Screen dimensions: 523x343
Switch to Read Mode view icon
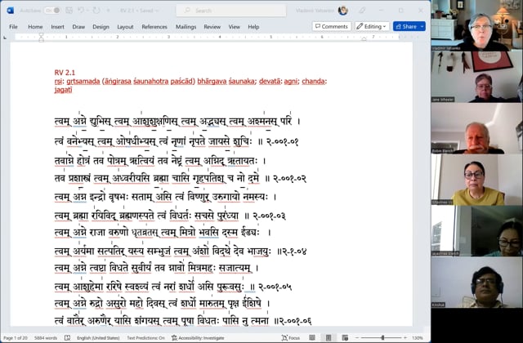click(x=312, y=337)
